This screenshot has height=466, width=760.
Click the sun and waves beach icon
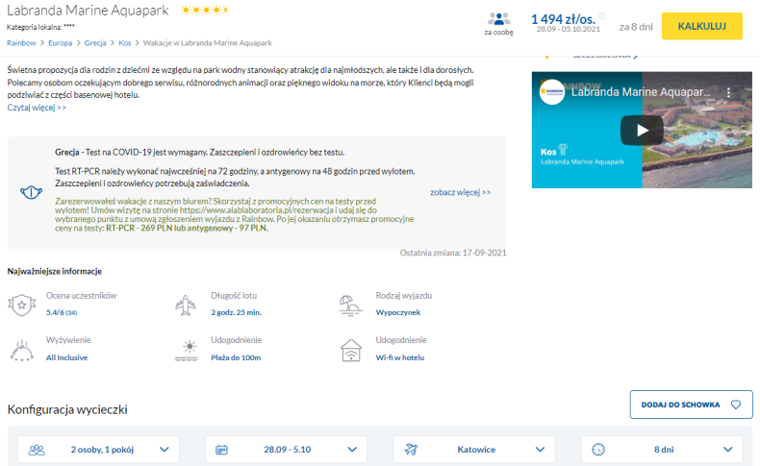(187, 351)
